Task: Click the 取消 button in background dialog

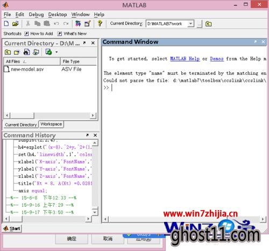Action: [108, 239]
